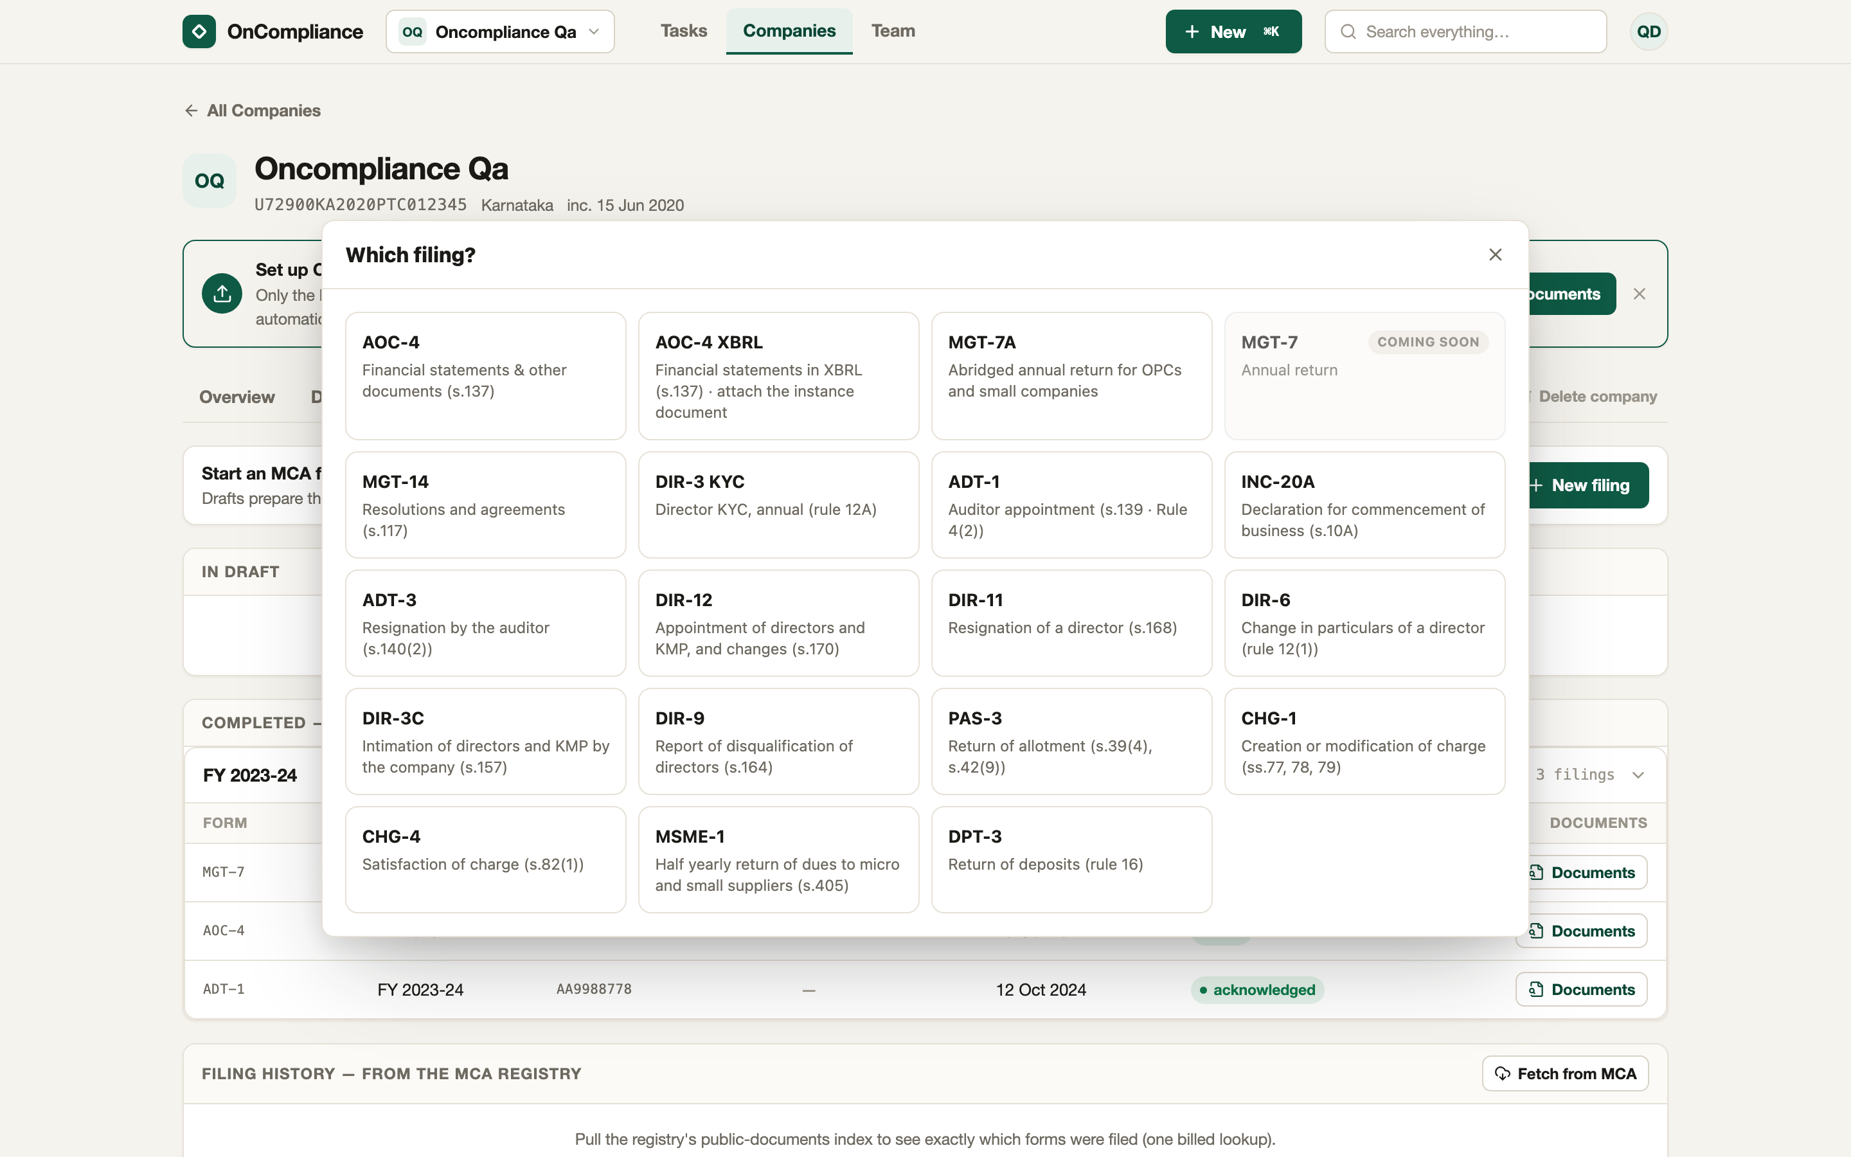Choose the AOC-4 filing card
1851x1157 pixels.
point(486,376)
